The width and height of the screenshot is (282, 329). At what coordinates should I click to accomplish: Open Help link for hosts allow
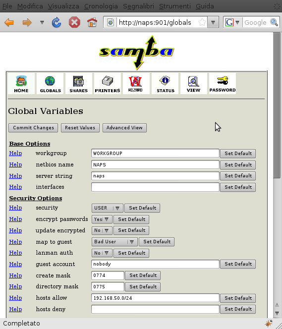click(15, 298)
